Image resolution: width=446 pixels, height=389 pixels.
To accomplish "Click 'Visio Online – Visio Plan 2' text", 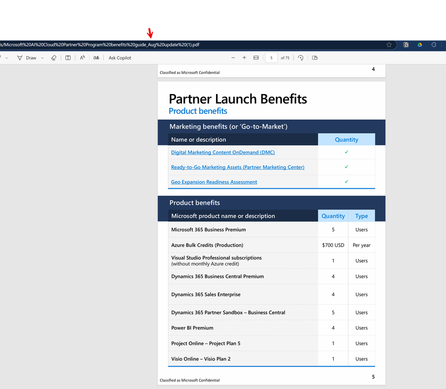I will click(201, 359).
